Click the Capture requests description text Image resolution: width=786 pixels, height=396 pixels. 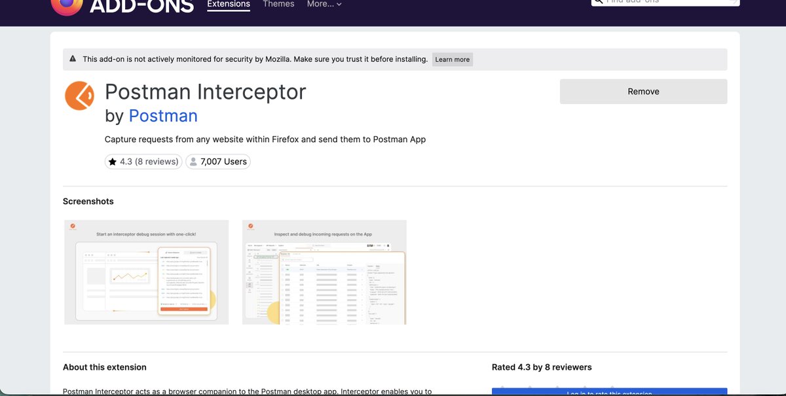265,139
